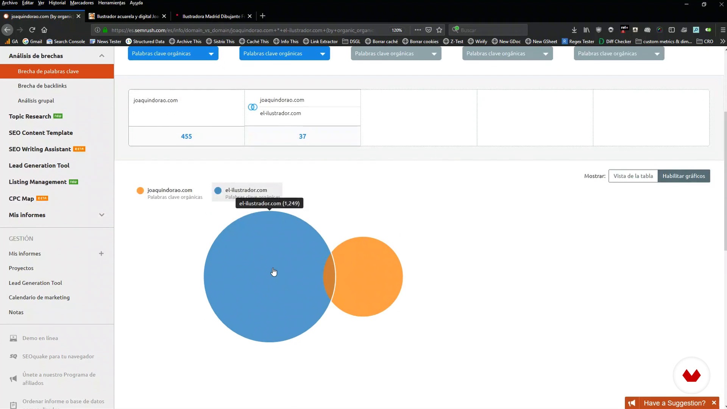Save page to Pocket icon

coord(429,30)
